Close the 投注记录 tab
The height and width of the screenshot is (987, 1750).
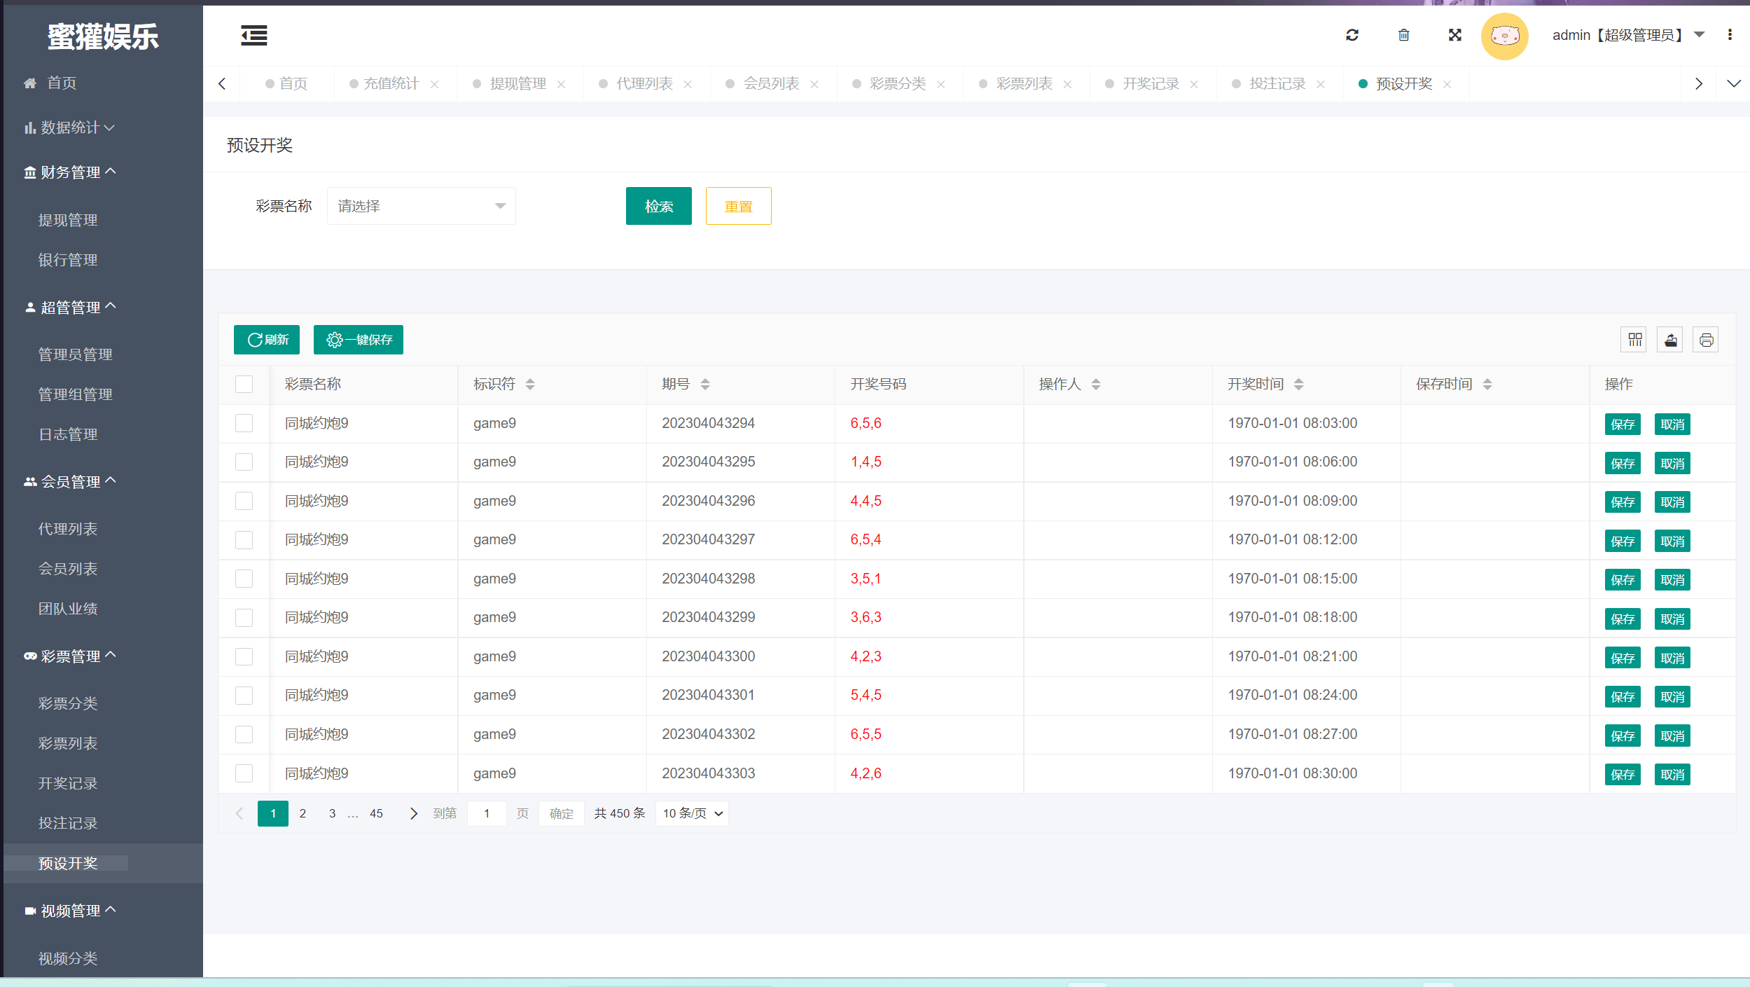coord(1321,84)
